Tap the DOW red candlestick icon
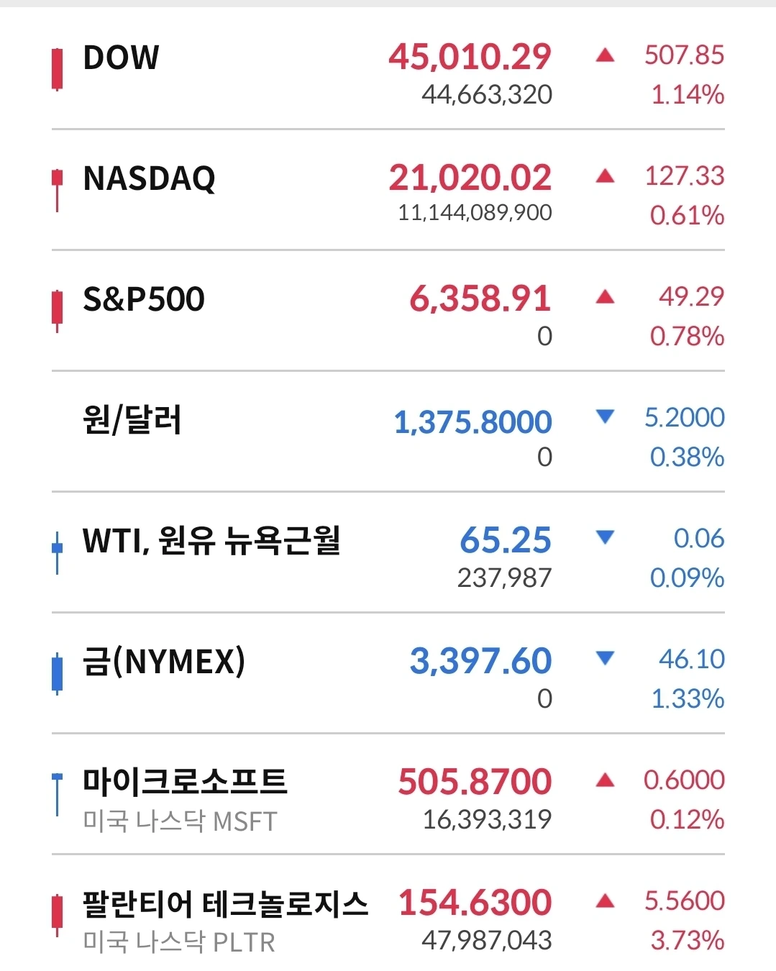The width and height of the screenshot is (776, 971). [57, 70]
